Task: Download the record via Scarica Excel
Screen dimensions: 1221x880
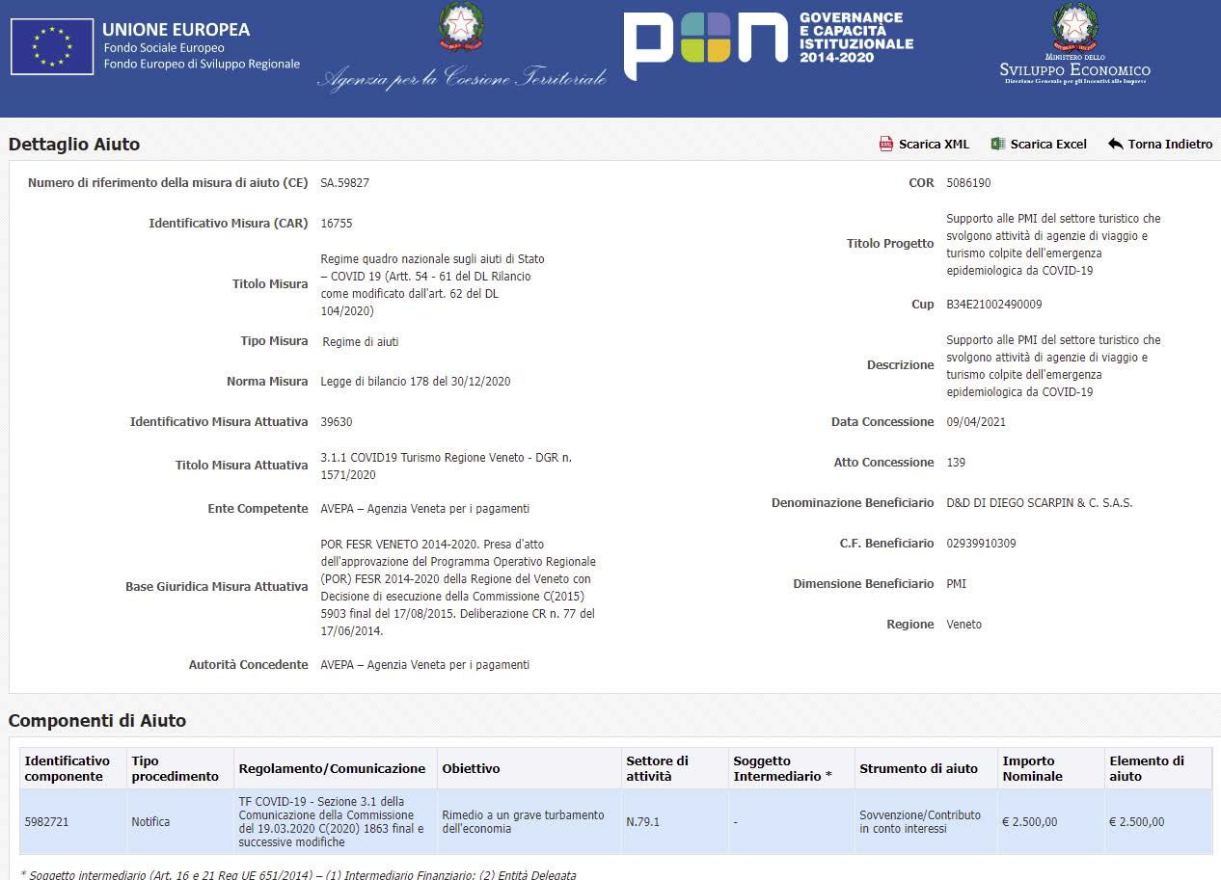Action: tap(1039, 144)
